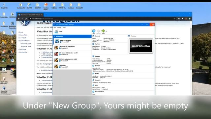211x119 pixels.
Task: Open the Contribute link in the site sidebar
Action: [22, 49]
